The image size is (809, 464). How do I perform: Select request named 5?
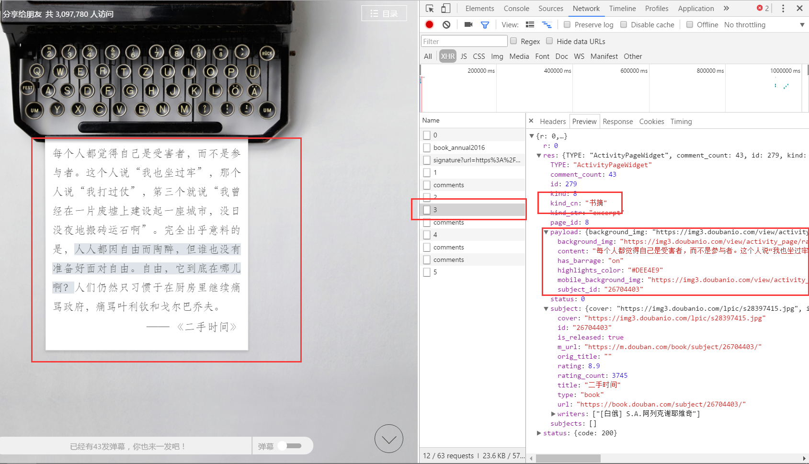(x=473, y=272)
